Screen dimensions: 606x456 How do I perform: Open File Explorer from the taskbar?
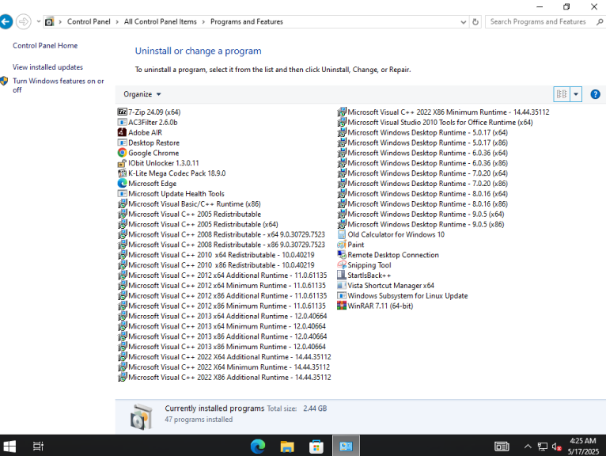pyautogui.click(x=287, y=446)
